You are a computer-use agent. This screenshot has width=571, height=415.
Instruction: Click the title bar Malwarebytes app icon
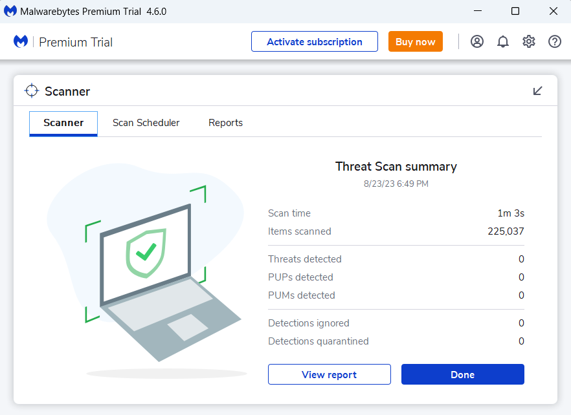[10, 11]
